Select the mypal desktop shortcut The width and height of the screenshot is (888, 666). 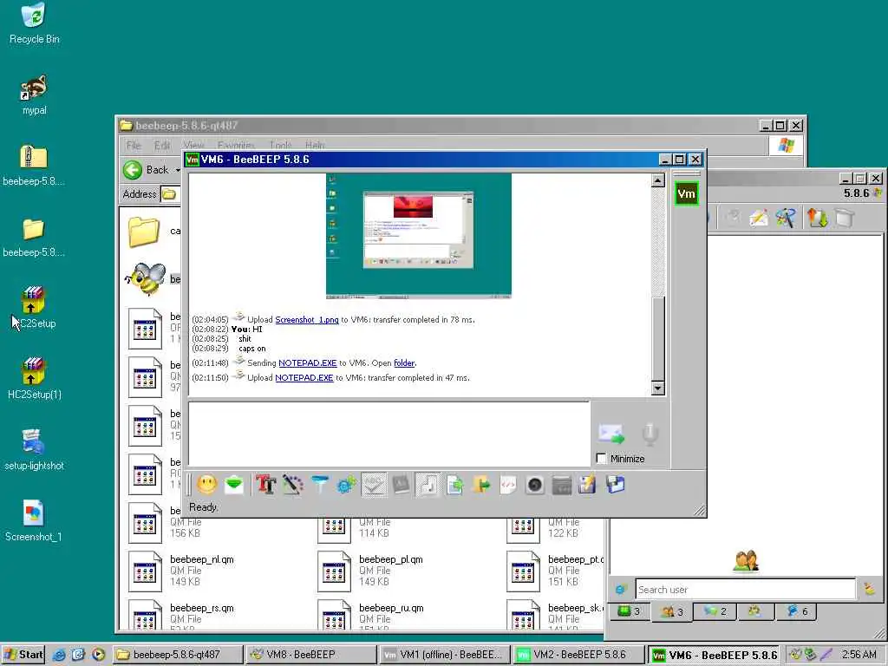tap(34, 95)
